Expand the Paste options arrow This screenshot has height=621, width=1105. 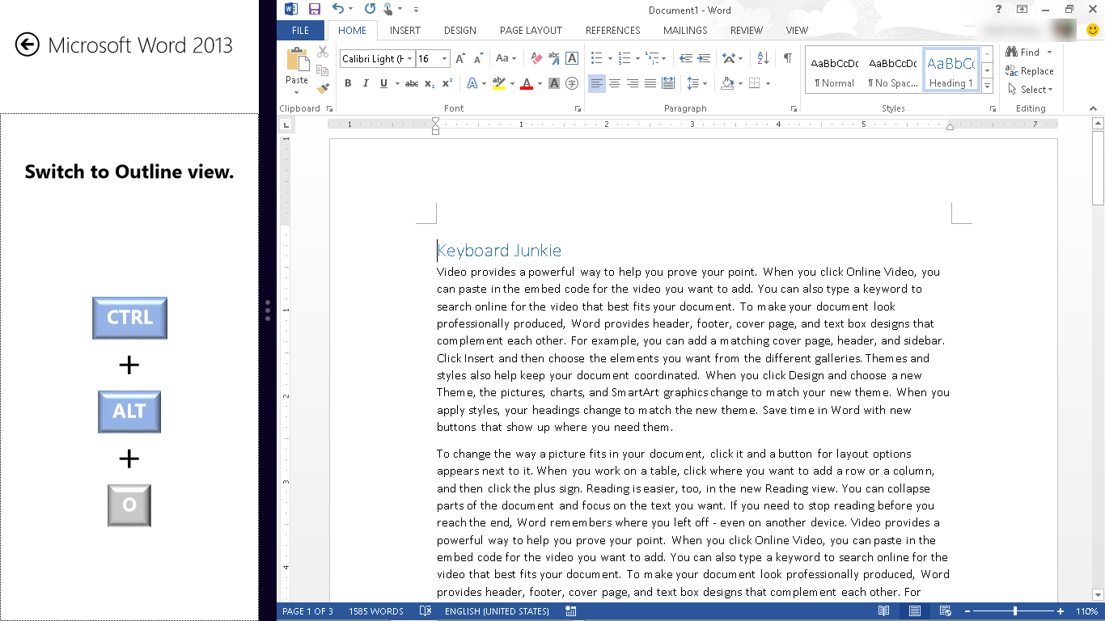click(x=297, y=92)
